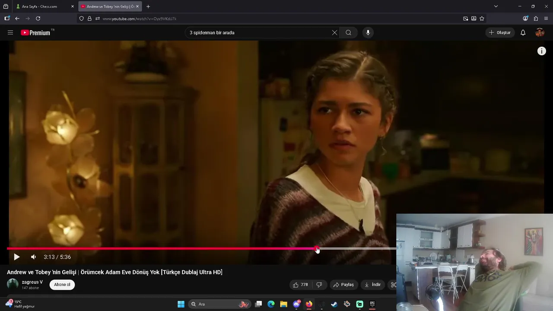This screenshot has height=311, width=553.
Task: Show video info card icon
Action: click(541, 51)
